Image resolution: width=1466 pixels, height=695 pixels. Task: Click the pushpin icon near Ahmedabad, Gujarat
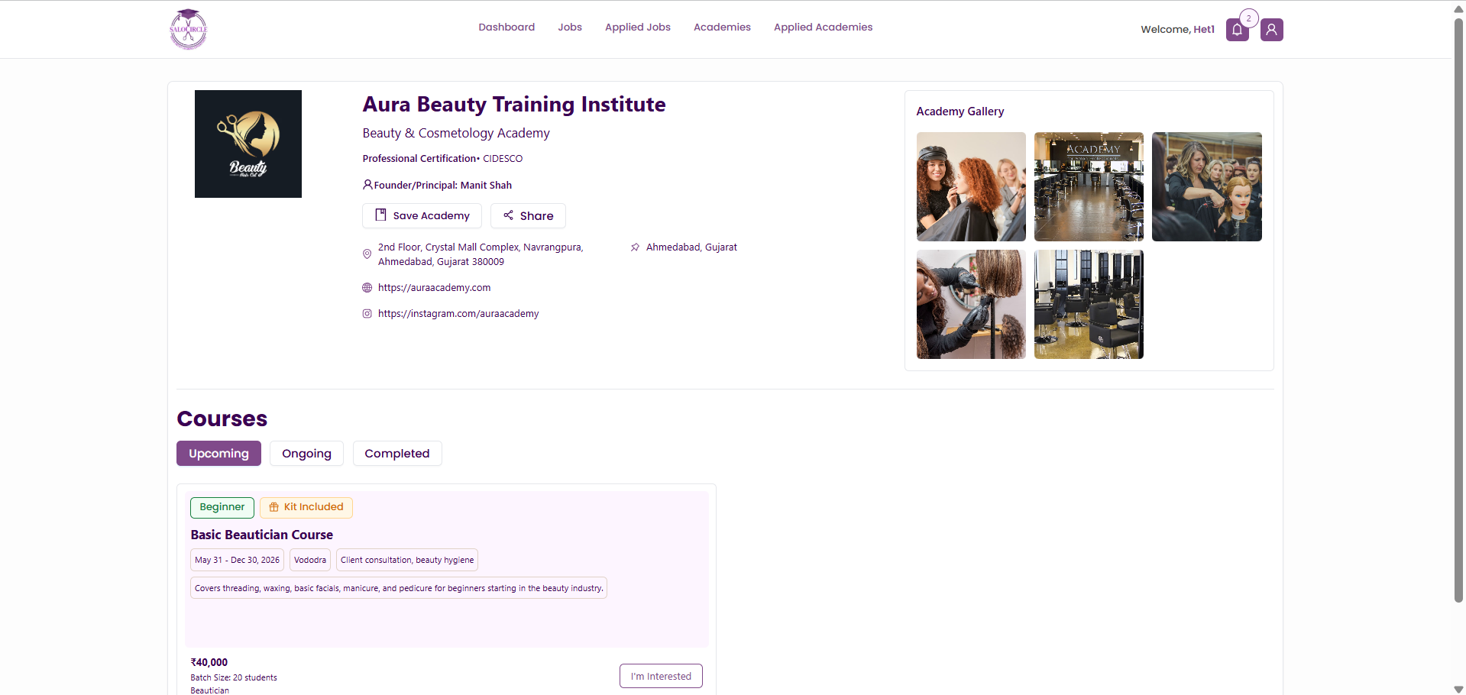click(635, 247)
